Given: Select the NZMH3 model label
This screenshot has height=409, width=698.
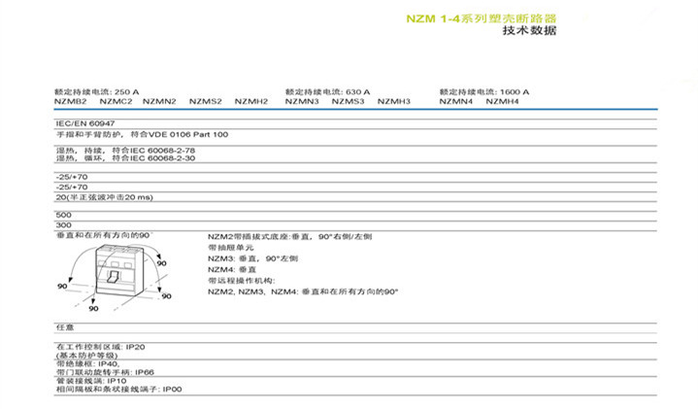Looking at the screenshot, I should (x=393, y=101).
